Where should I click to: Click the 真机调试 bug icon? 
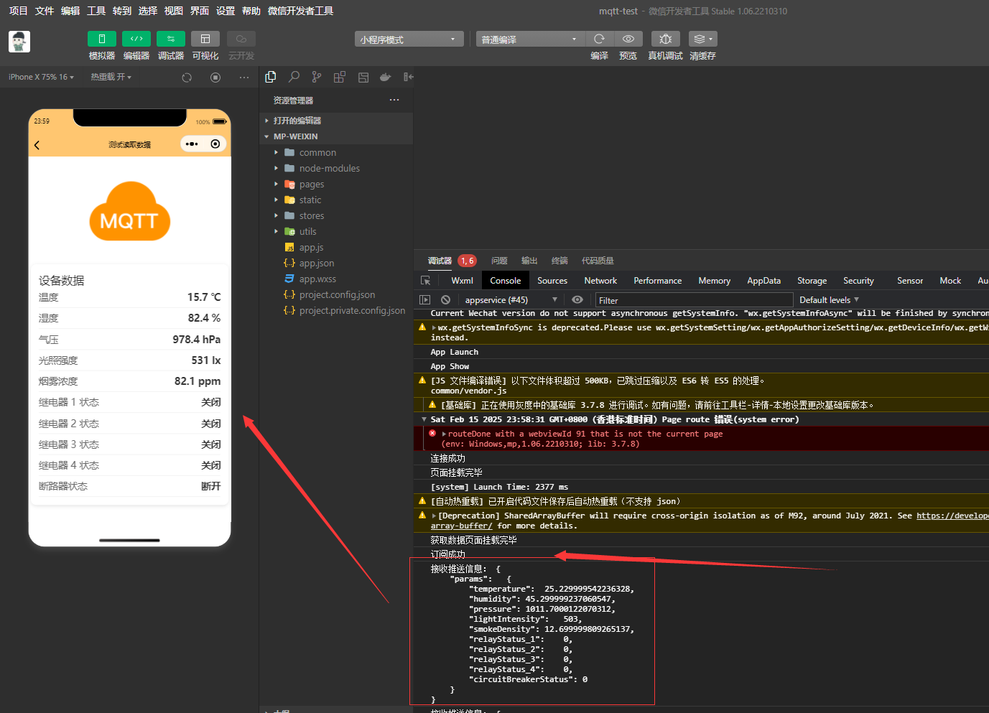(665, 39)
